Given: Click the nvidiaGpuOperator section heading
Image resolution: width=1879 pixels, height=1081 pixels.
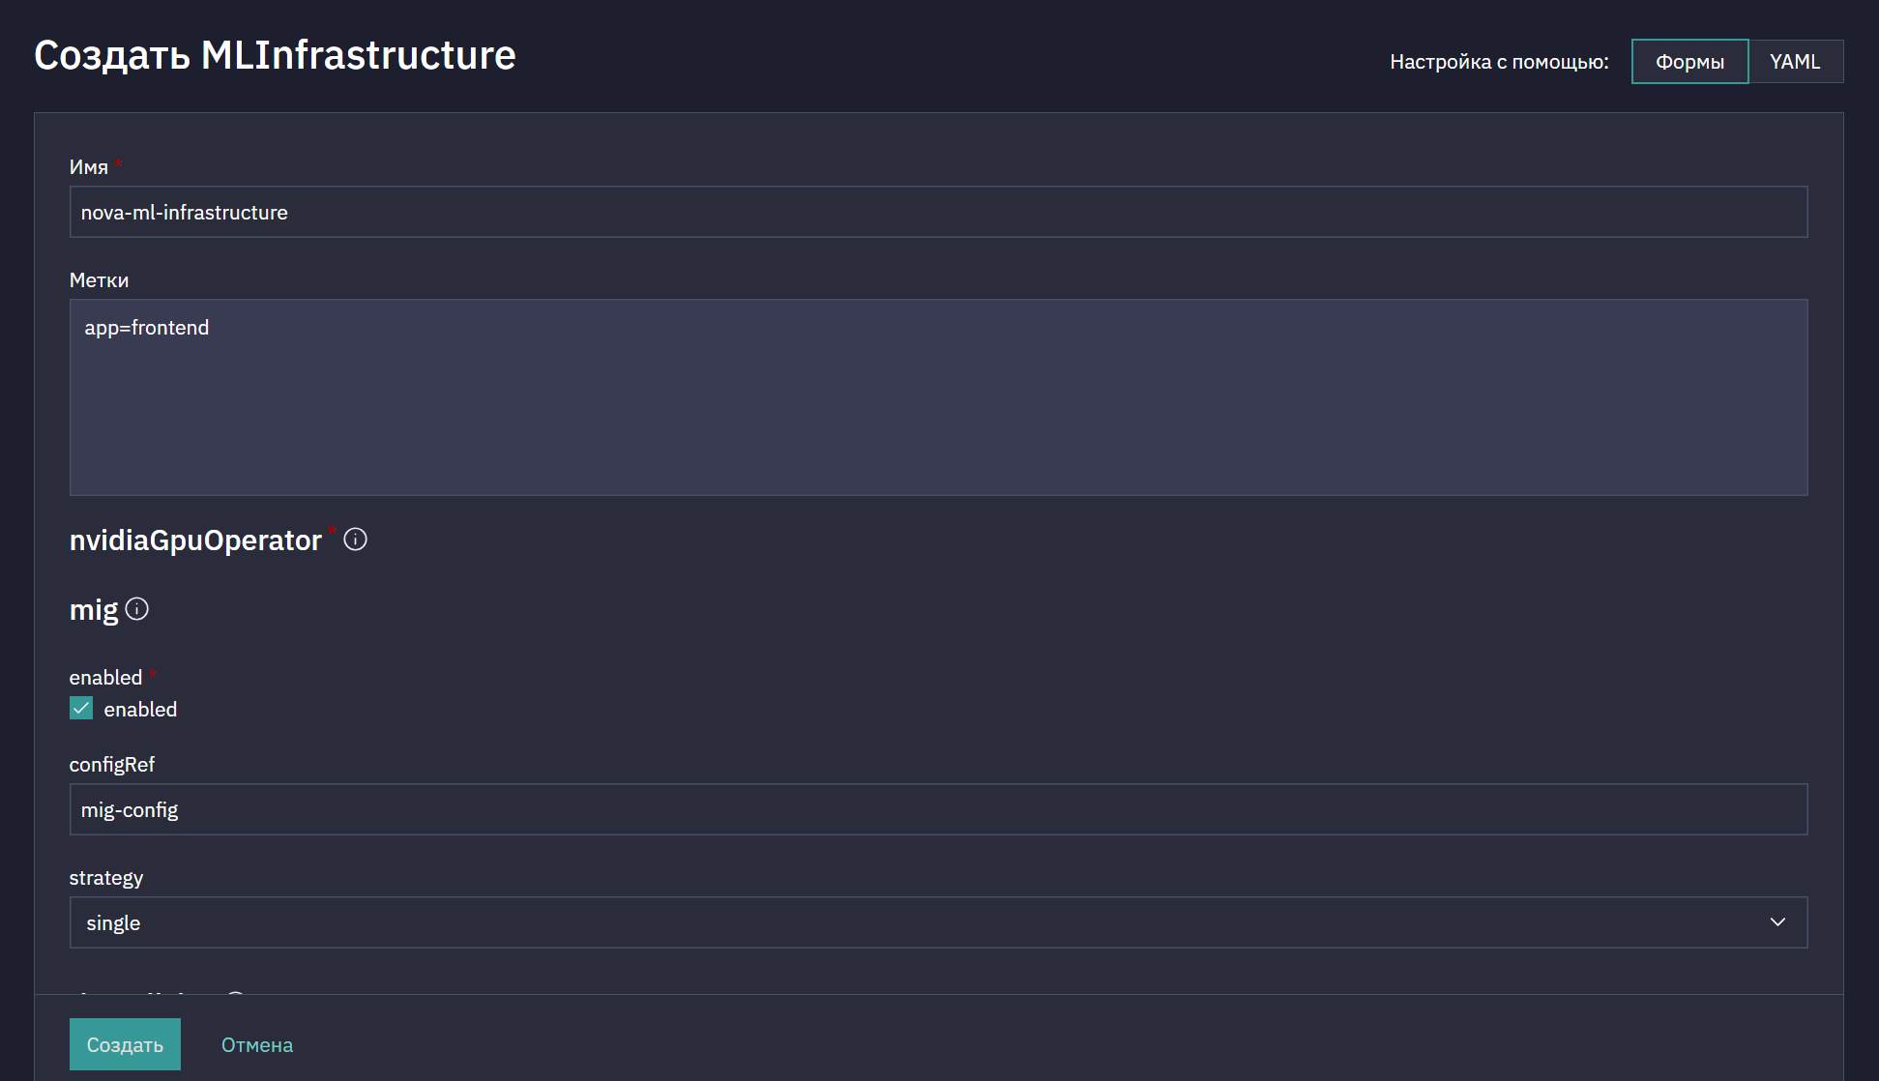Looking at the screenshot, I should point(195,540).
